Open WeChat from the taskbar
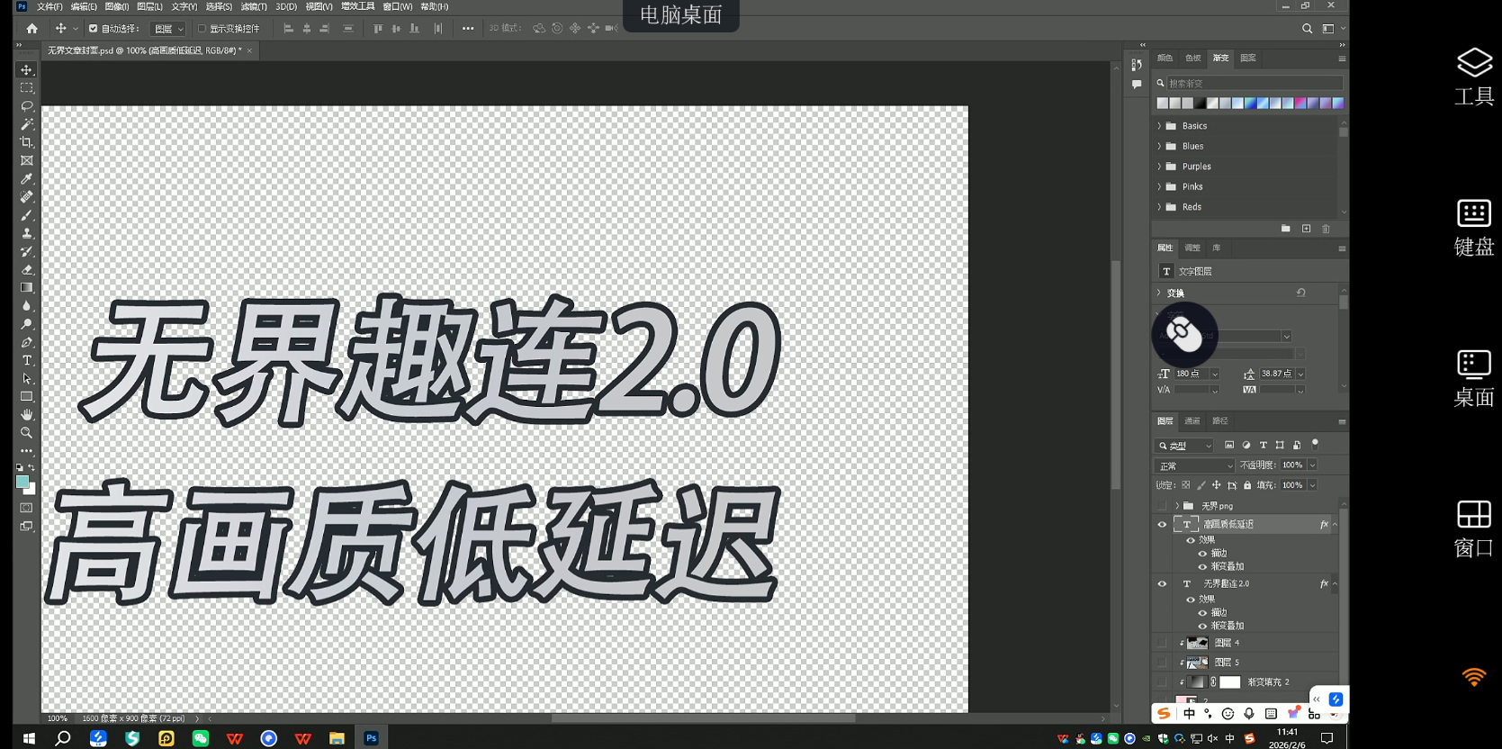The height and width of the screenshot is (749, 1502). coord(201,738)
